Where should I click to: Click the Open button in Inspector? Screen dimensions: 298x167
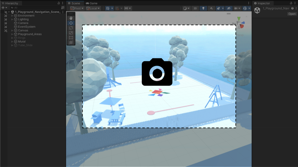[x=292, y=14]
